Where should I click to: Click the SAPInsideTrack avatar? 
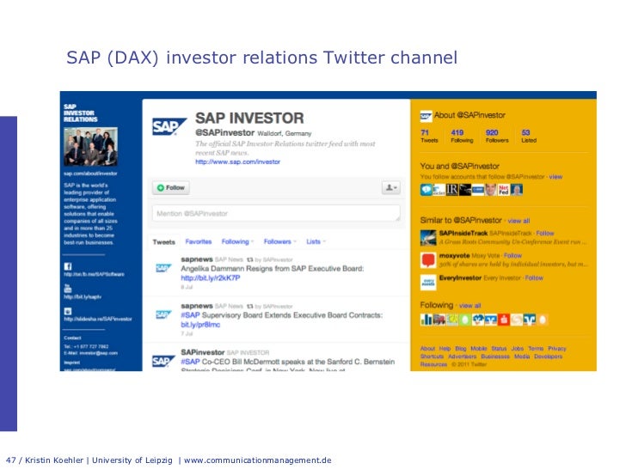[x=428, y=238]
